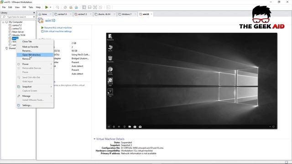Click the full screen mode toolbar icon

pos(95,7)
